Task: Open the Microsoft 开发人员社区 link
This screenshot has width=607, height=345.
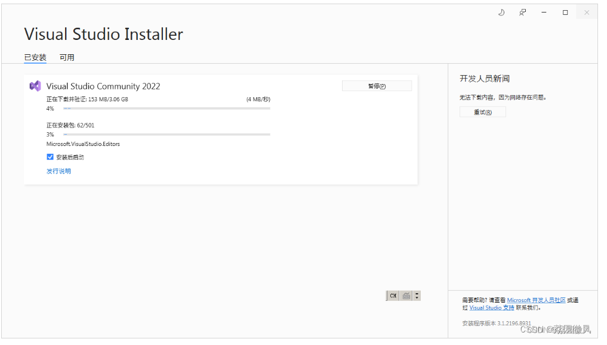Action: tap(536, 300)
